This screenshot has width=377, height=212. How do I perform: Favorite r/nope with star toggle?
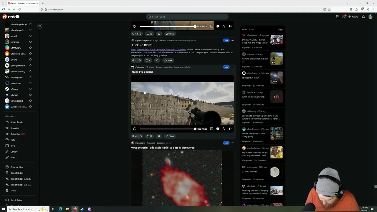(x=30, y=59)
